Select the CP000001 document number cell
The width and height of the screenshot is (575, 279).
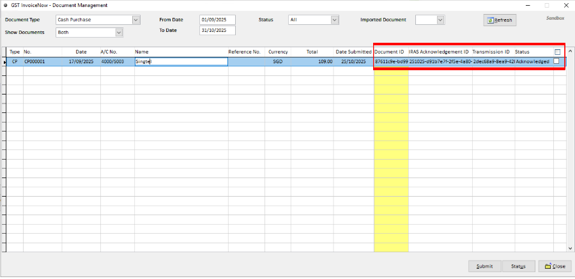click(x=43, y=61)
